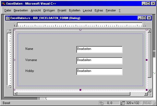Click the Bereit status bar text
This screenshot has width=157, height=106.
click(7, 103)
